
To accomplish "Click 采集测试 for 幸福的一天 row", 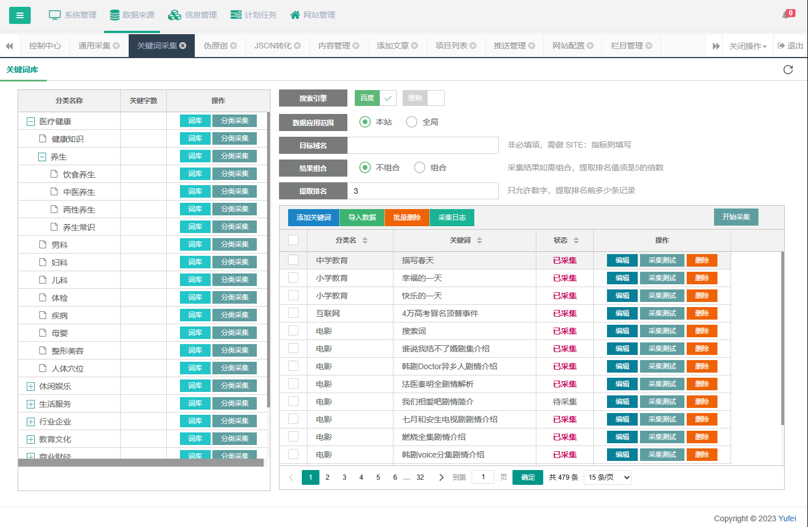I will tap(662, 278).
